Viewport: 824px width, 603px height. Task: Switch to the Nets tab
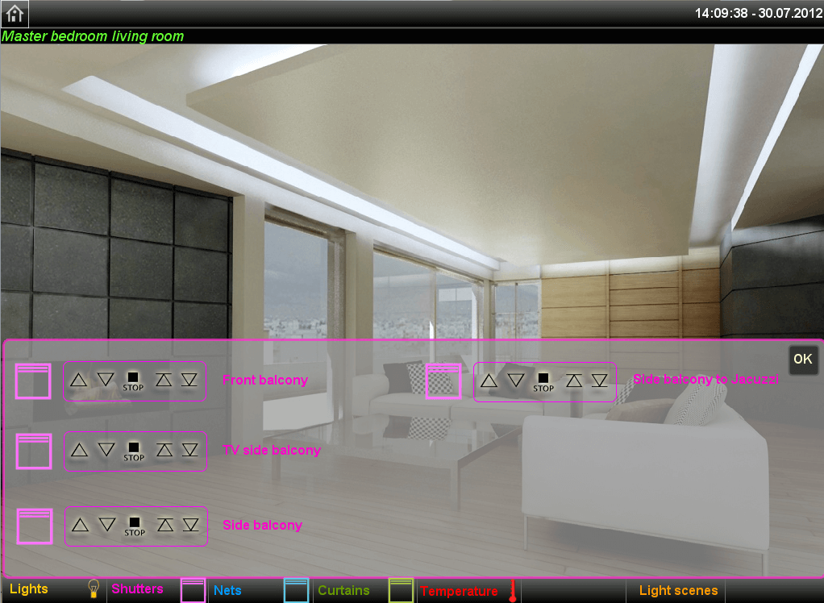click(x=227, y=590)
